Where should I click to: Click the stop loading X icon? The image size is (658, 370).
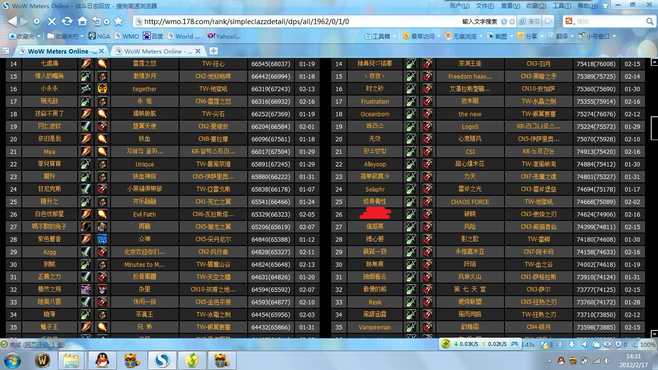click(52, 21)
